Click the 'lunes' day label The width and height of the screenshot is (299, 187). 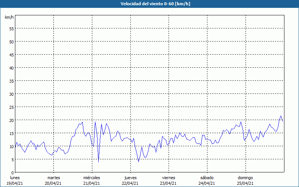pyautogui.click(x=15, y=178)
